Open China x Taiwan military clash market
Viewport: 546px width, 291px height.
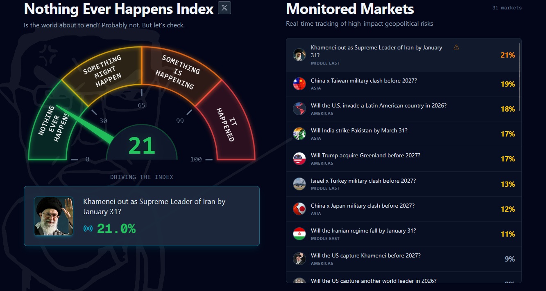(403, 84)
